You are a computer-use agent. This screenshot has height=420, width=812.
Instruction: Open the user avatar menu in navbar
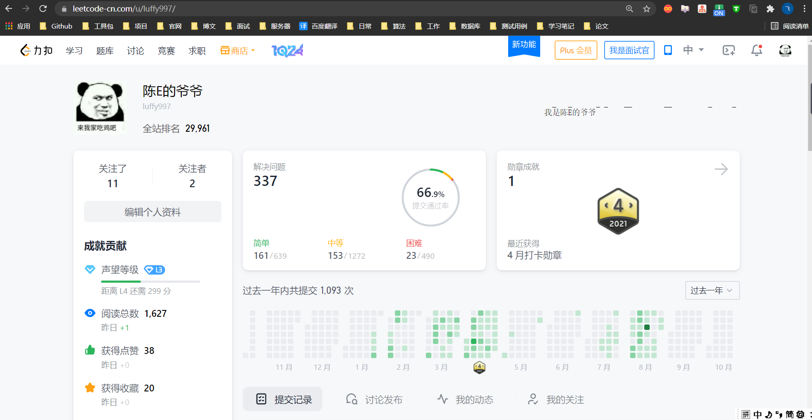pyautogui.click(x=785, y=50)
